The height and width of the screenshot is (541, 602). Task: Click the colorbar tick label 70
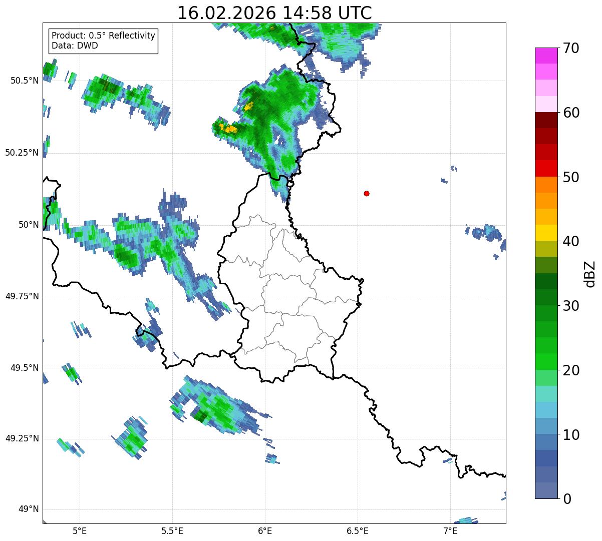click(571, 48)
